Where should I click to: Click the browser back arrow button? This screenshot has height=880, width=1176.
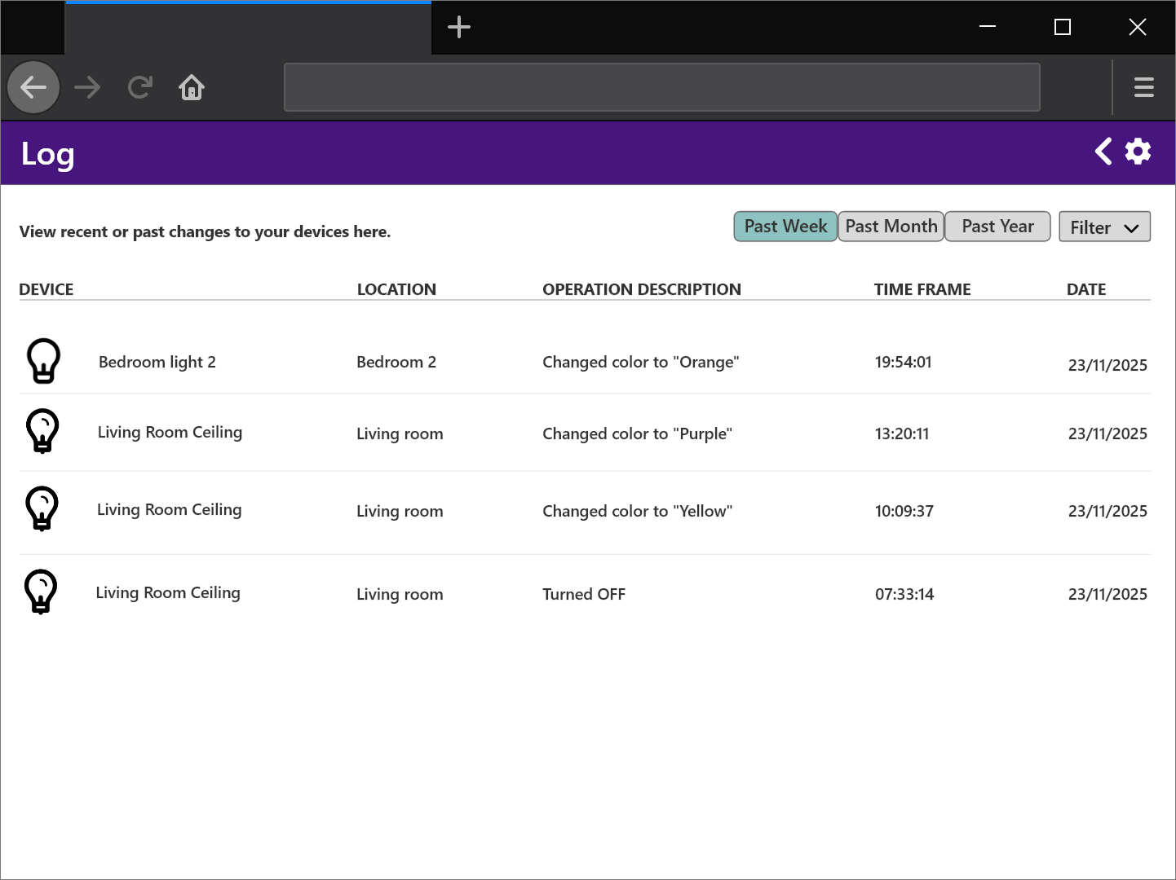click(33, 87)
